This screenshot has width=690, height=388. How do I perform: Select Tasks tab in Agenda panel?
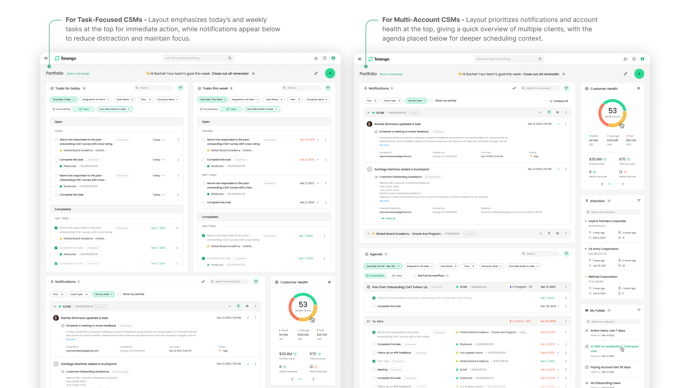pos(397,276)
